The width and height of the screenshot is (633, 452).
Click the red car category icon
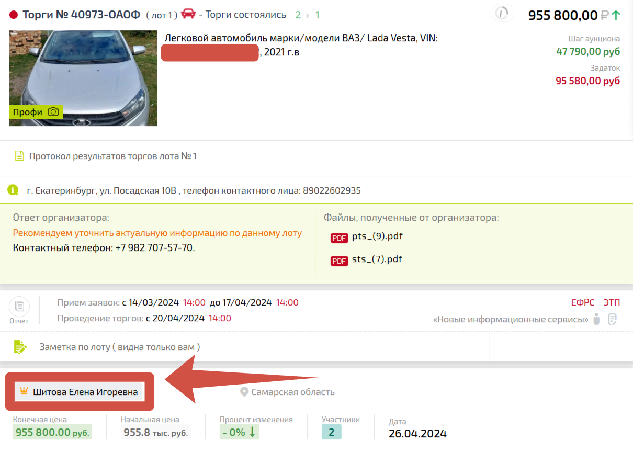point(188,14)
